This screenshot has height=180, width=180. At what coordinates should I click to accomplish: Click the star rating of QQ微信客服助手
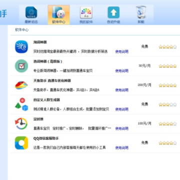167,143
